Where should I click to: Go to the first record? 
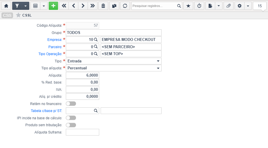tap(64, 6)
